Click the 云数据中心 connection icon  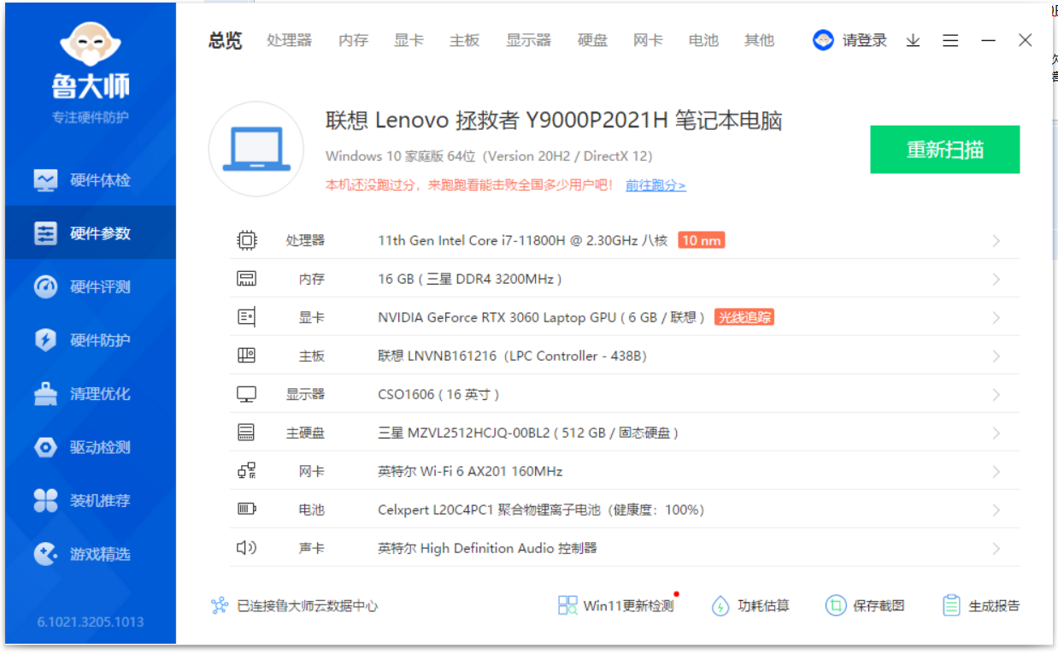click(220, 606)
